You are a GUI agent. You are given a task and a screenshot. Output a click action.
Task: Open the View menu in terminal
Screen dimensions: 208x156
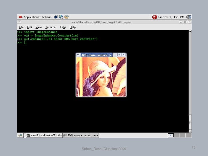[39, 27]
